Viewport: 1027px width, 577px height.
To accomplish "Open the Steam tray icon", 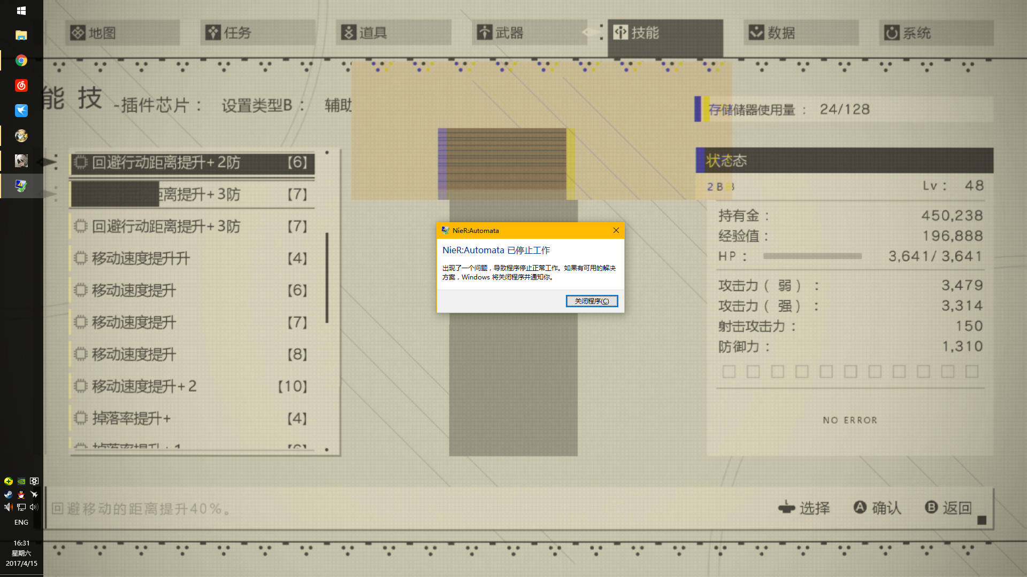I will click(x=8, y=494).
